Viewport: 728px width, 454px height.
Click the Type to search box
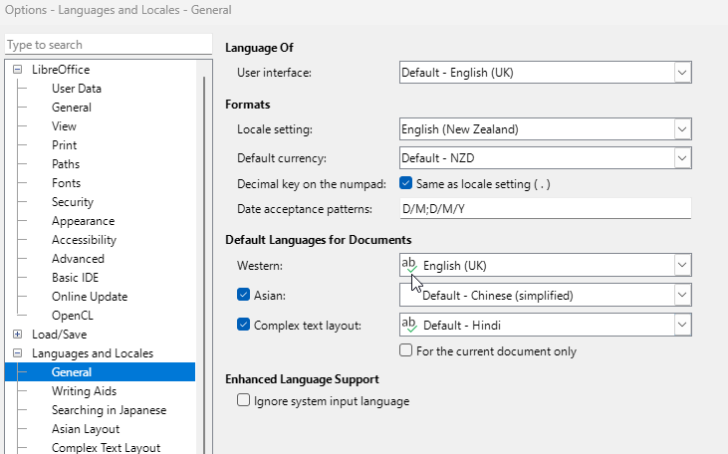pyautogui.click(x=109, y=45)
